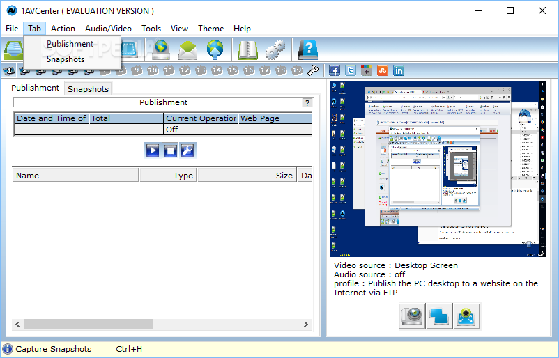Click the Web Page column header
The height and width of the screenshot is (358, 559).
pos(275,118)
